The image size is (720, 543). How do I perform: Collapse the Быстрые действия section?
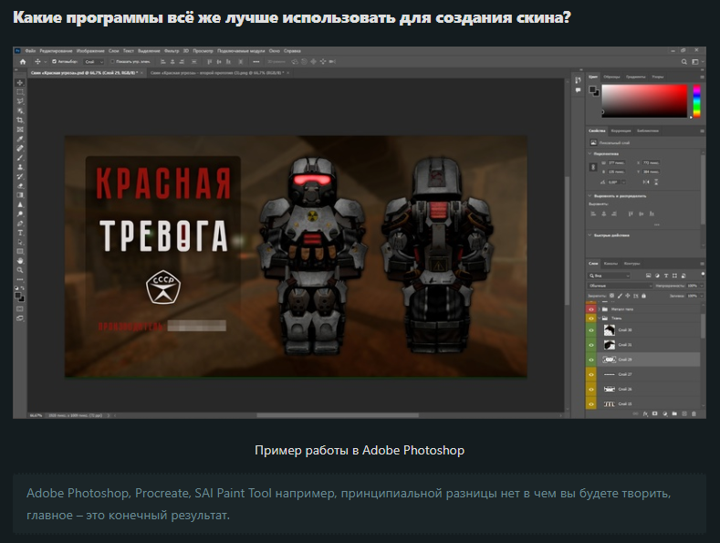coord(590,235)
